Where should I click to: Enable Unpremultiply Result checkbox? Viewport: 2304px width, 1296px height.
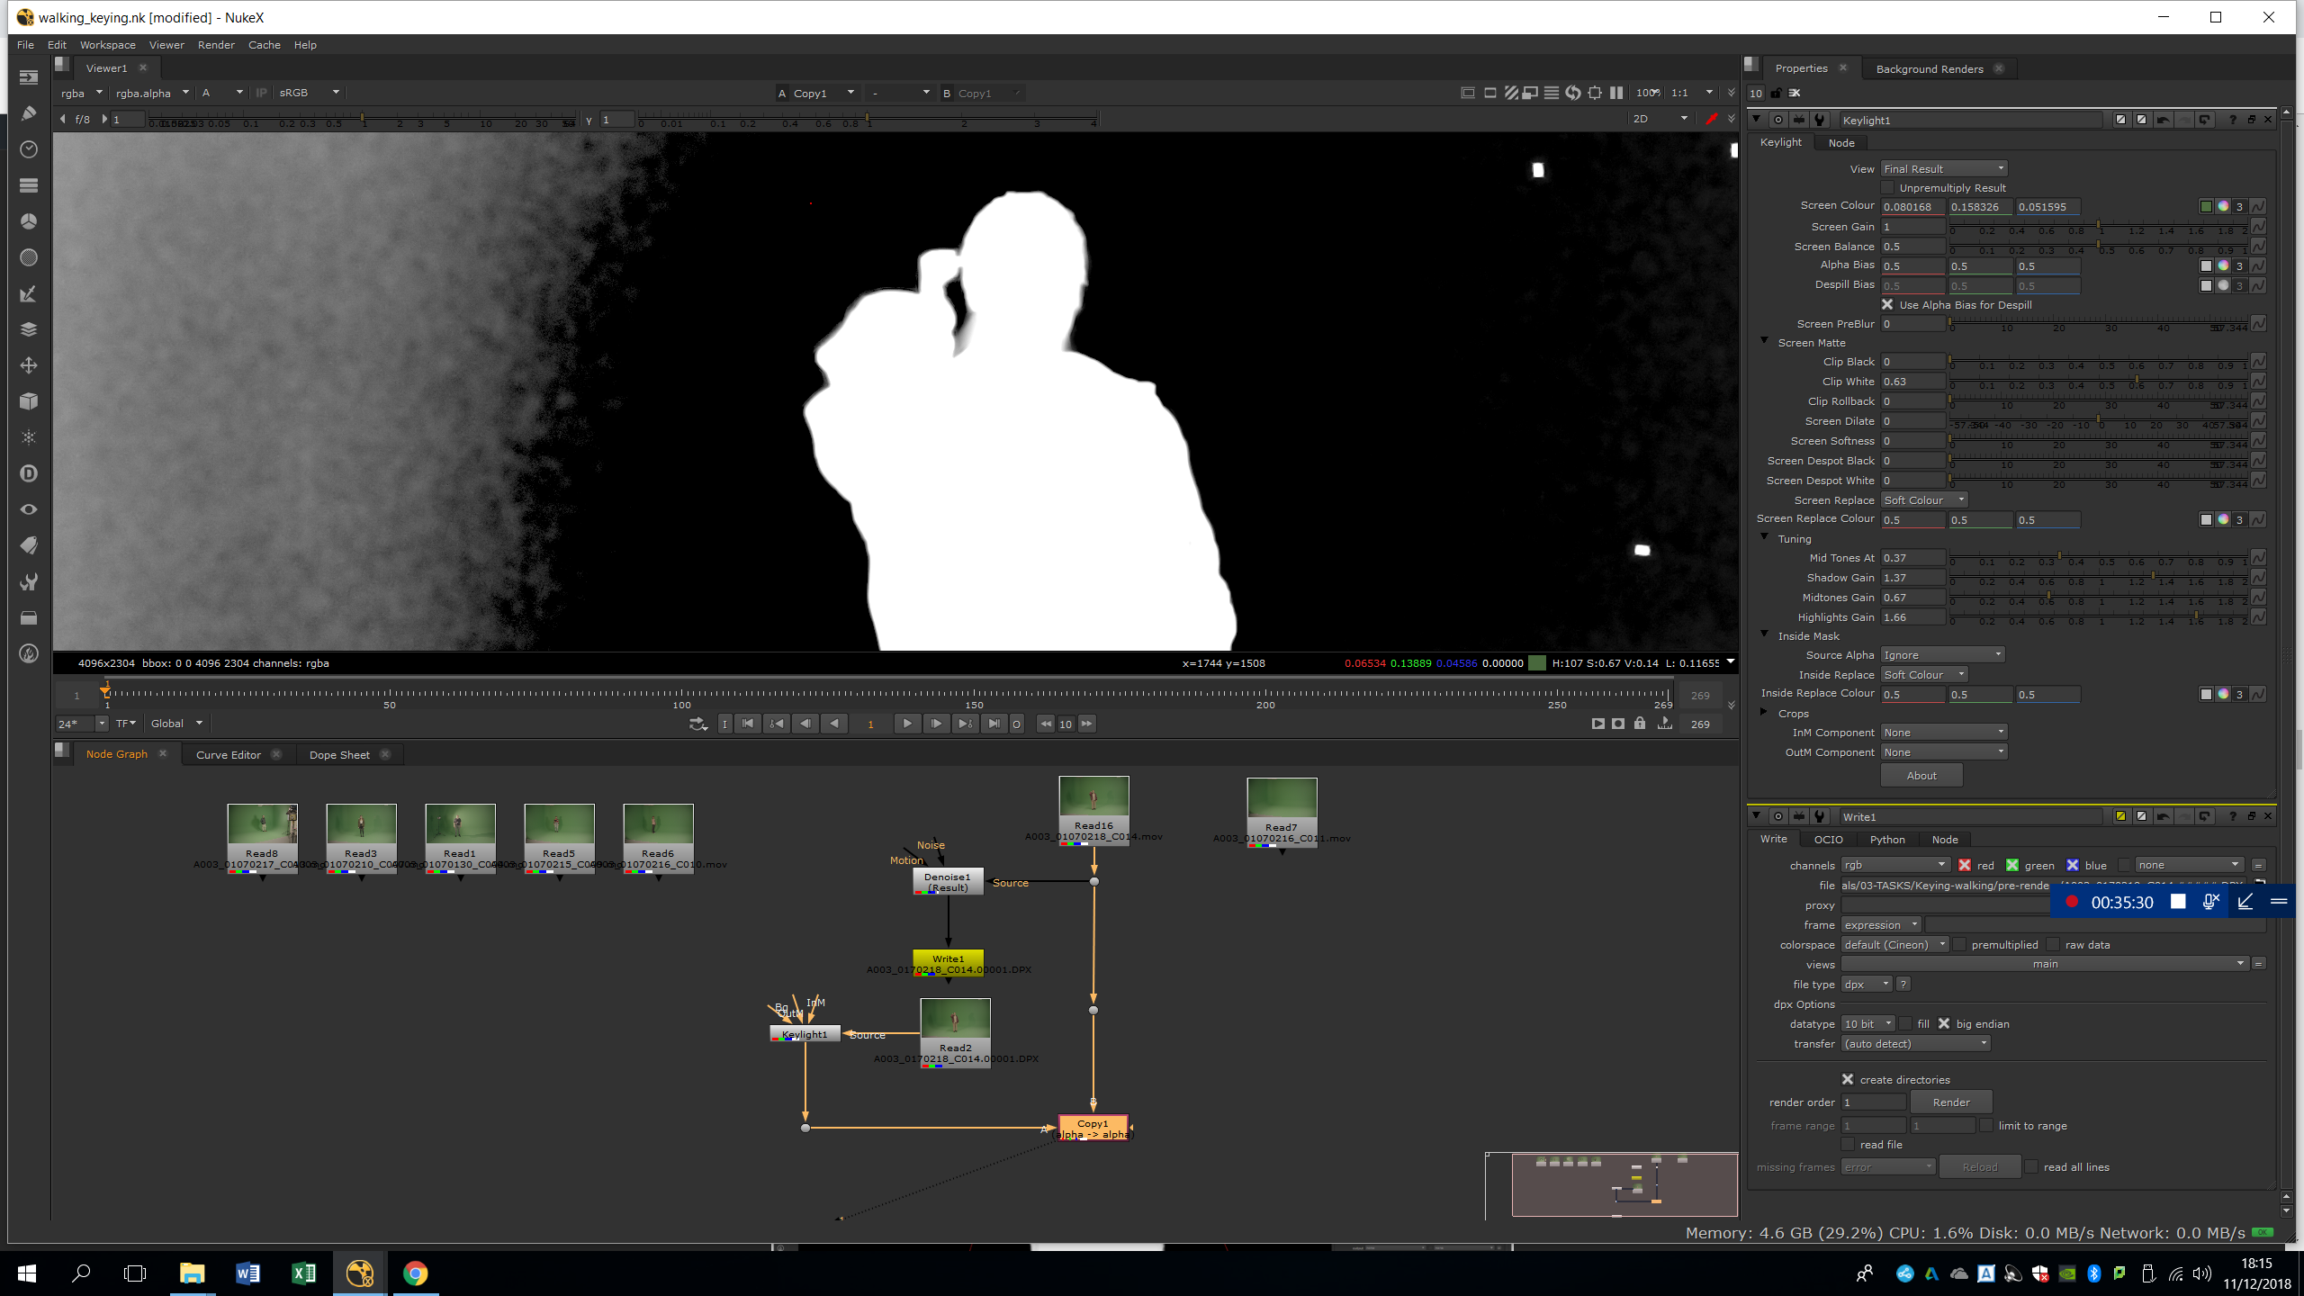click(1888, 188)
